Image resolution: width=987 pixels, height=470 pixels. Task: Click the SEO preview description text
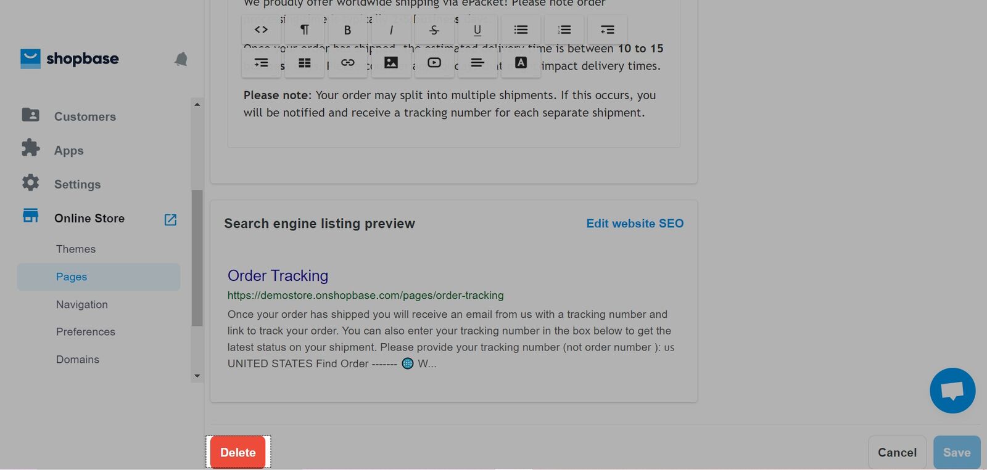point(451,339)
